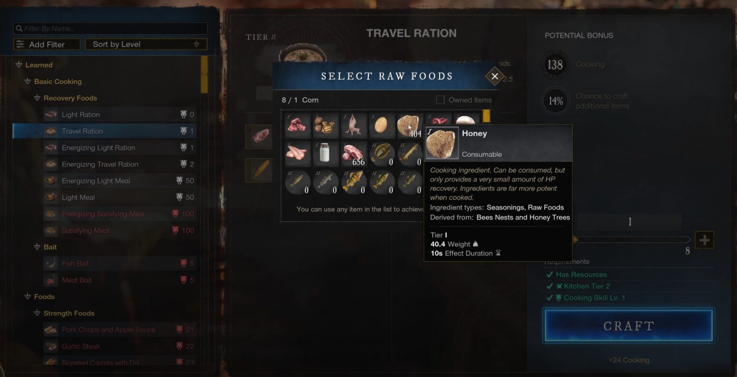737x377 pixels.
Task: Select the fish fillet ingredient icon
Action: [298, 153]
